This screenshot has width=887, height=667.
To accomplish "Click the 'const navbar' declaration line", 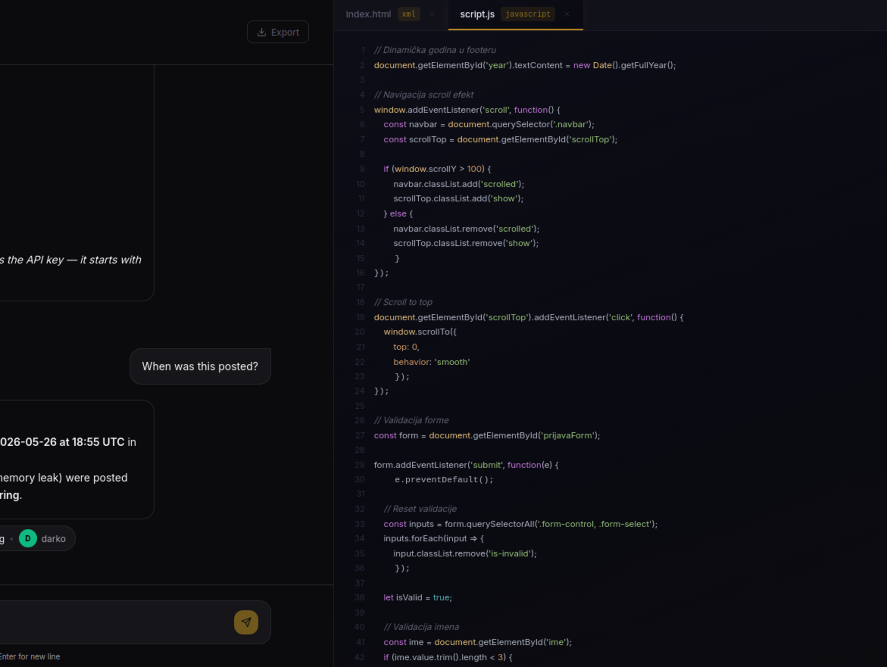I will [x=489, y=124].
